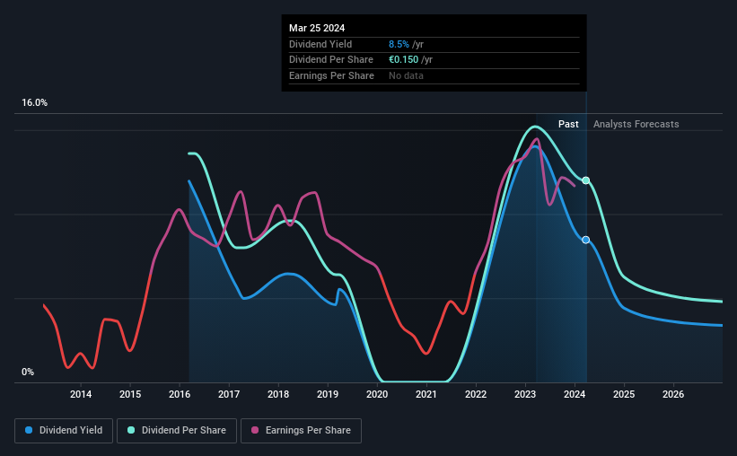Screen dimensions: 737x456
Task: Click the 'Mar 25 2024' tooltip date
Action: coord(317,28)
